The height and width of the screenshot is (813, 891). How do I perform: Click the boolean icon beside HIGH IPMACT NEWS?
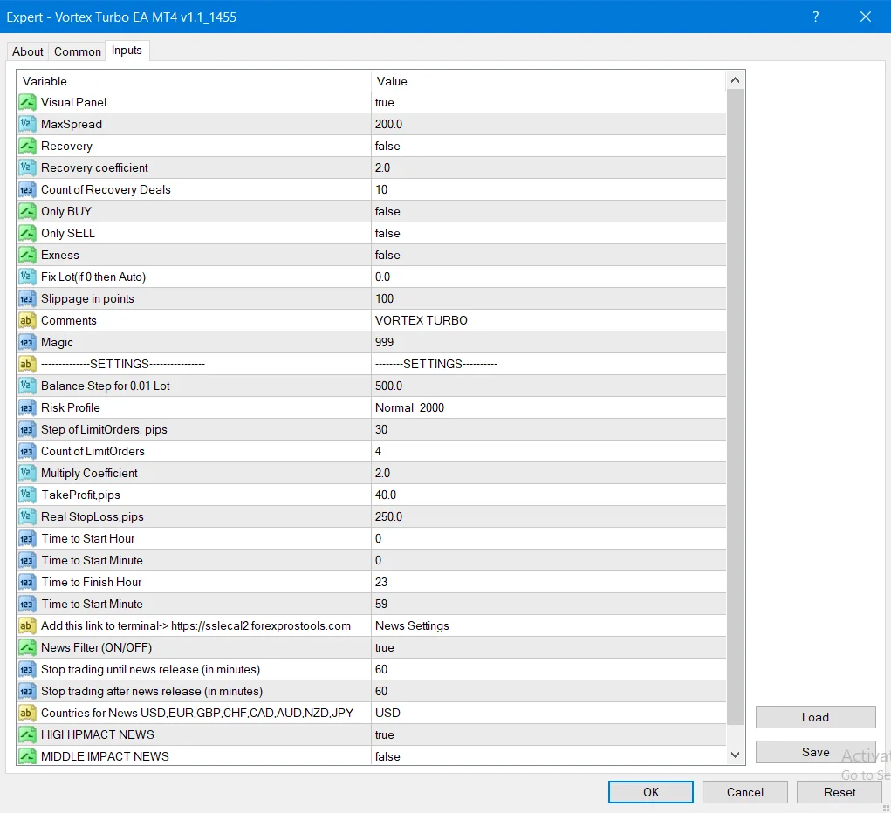point(27,734)
